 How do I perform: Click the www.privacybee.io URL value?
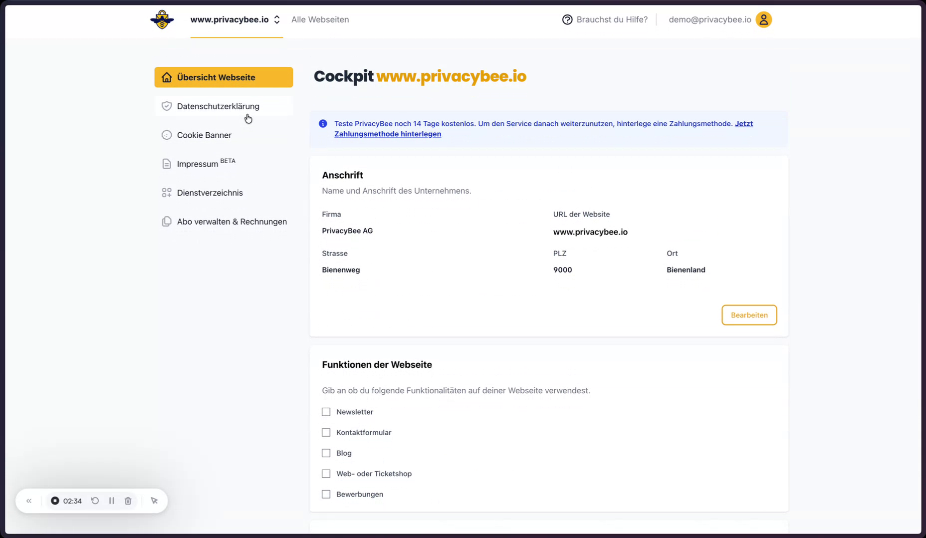coord(590,232)
